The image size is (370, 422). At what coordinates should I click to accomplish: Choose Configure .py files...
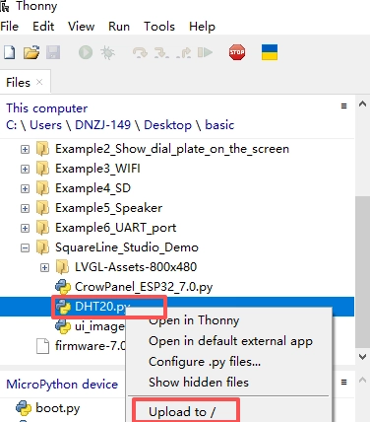click(x=205, y=362)
